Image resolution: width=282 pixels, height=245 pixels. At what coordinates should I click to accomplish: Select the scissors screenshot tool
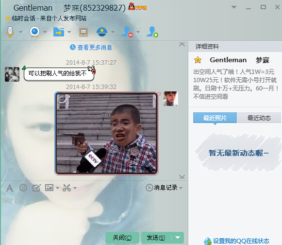66,188
